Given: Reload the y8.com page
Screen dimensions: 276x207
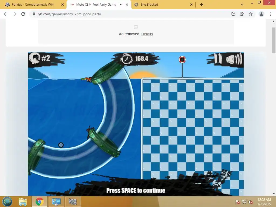Looking at the screenshot, I should (x=23, y=14).
